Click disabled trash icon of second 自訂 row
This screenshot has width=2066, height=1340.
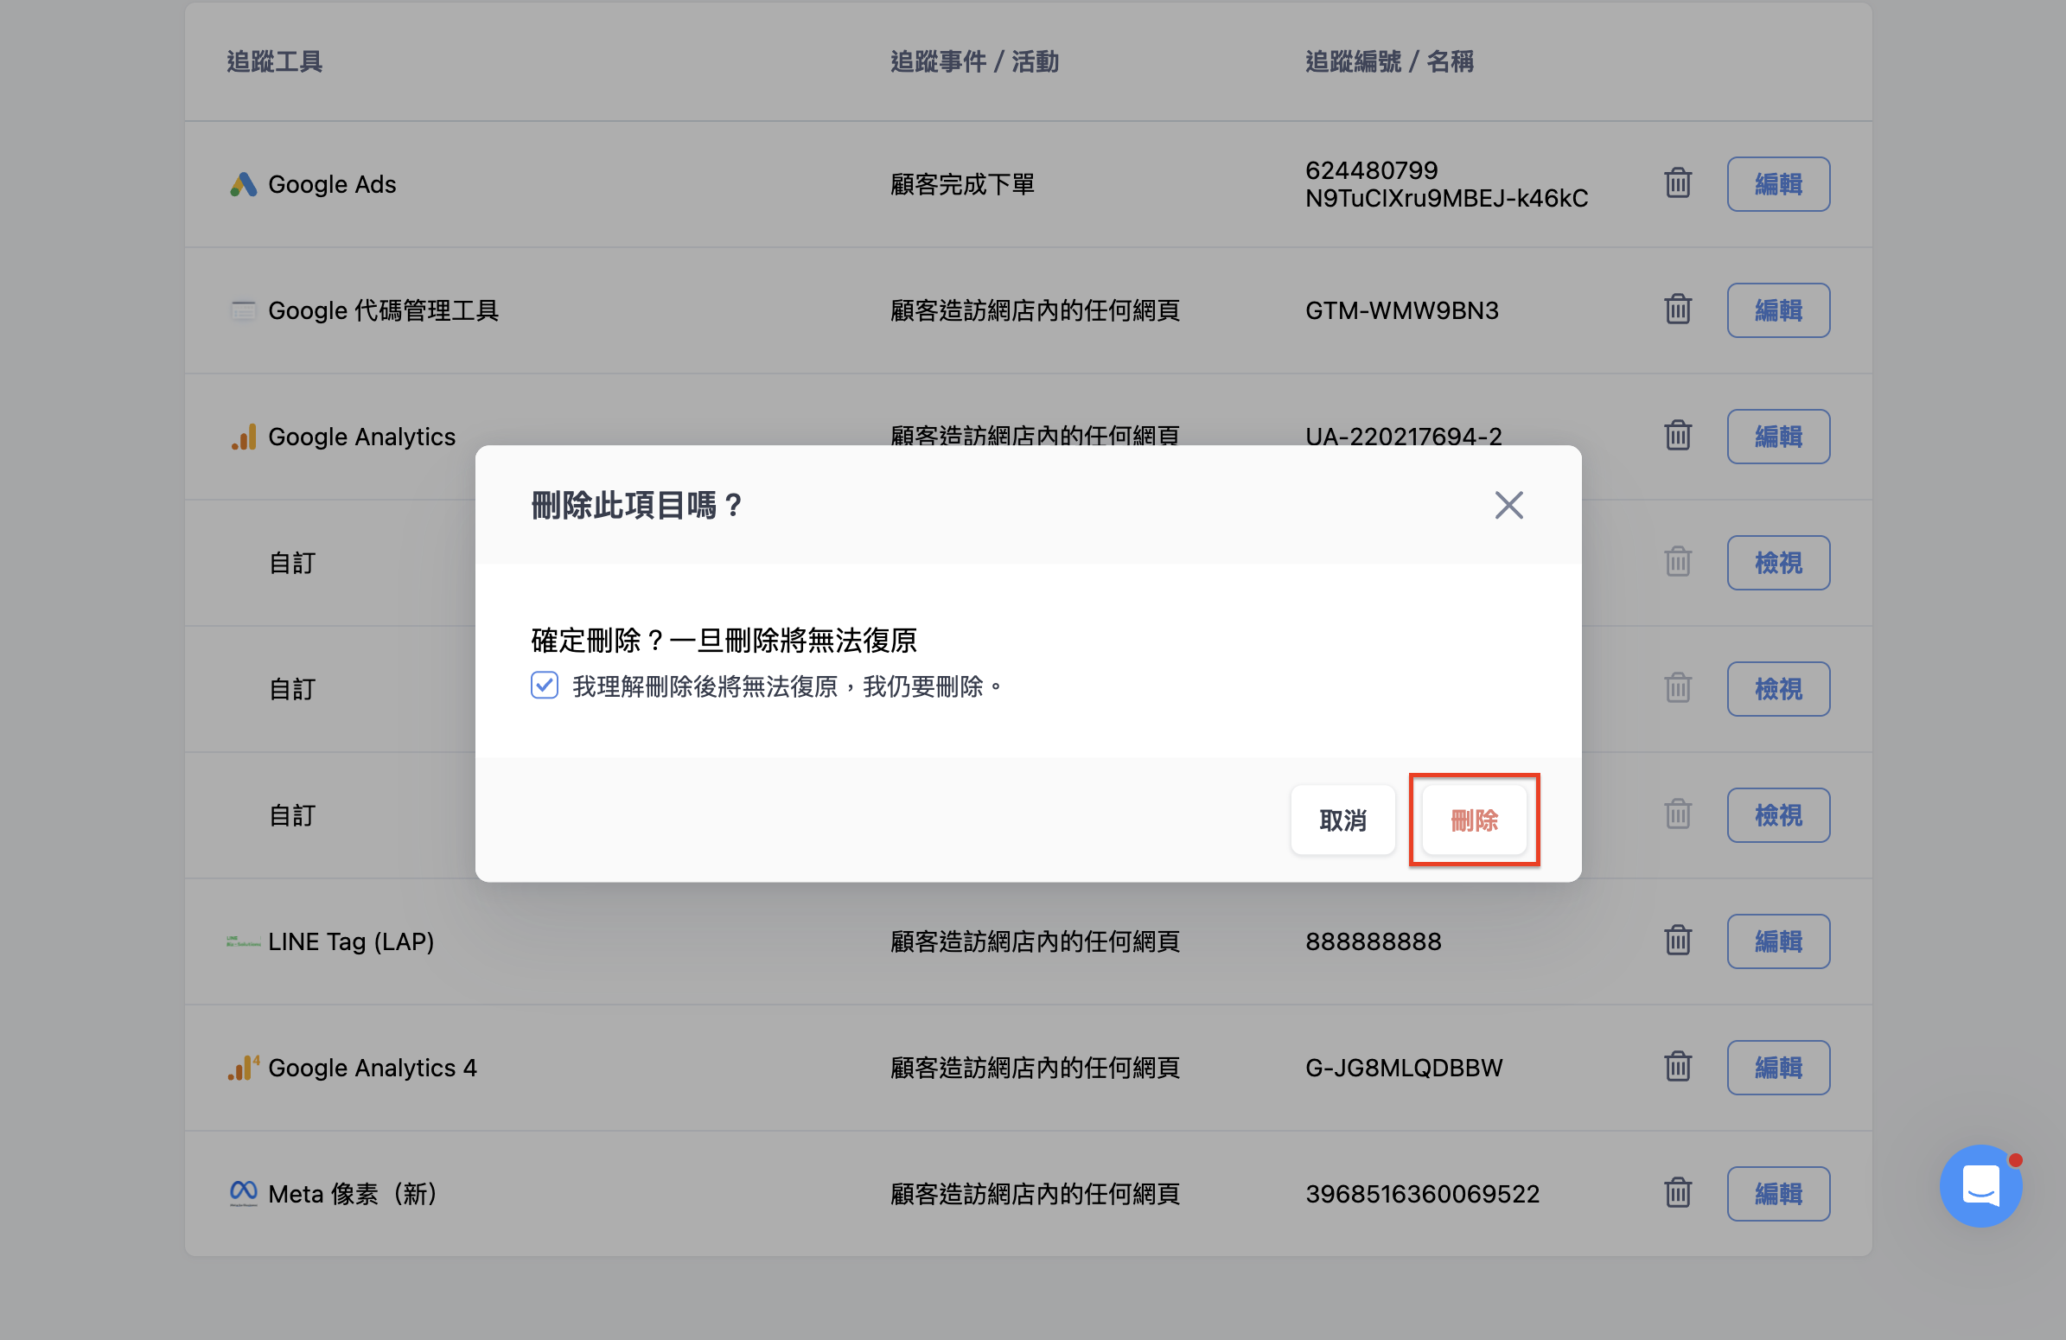[x=1677, y=687]
